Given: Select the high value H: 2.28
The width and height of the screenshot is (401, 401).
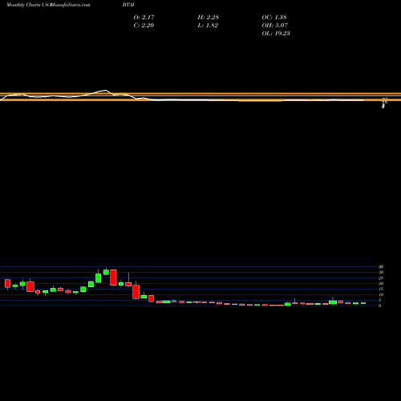Looking at the screenshot, I should pyautogui.click(x=209, y=17).
